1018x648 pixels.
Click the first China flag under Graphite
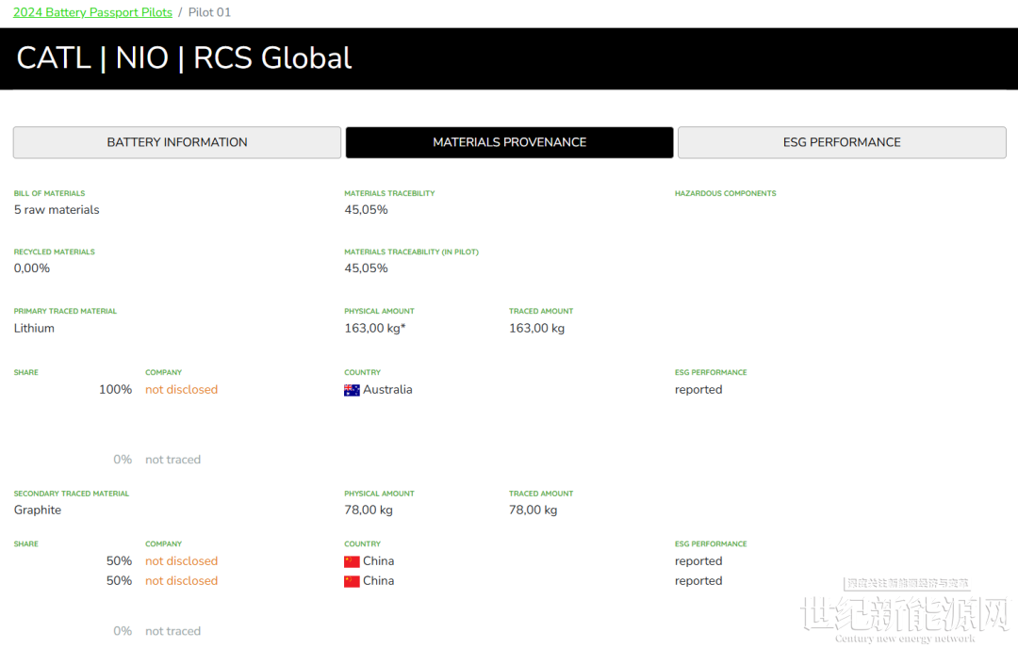click(x=353, y=561)
